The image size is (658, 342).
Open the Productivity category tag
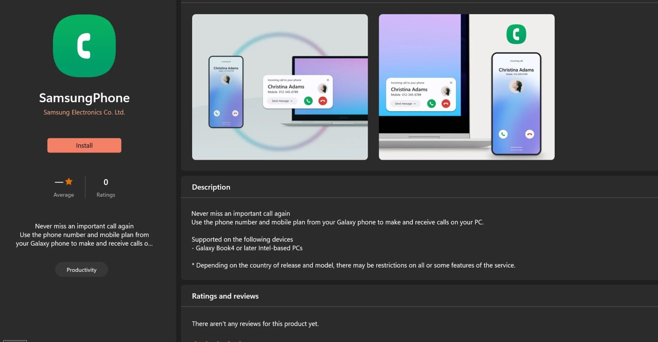[81, 269]
